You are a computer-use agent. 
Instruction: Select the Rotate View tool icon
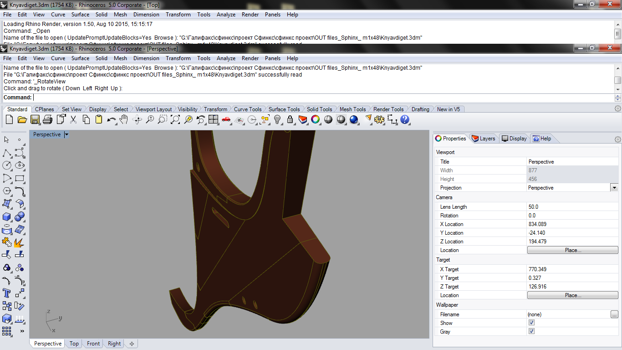137,119
